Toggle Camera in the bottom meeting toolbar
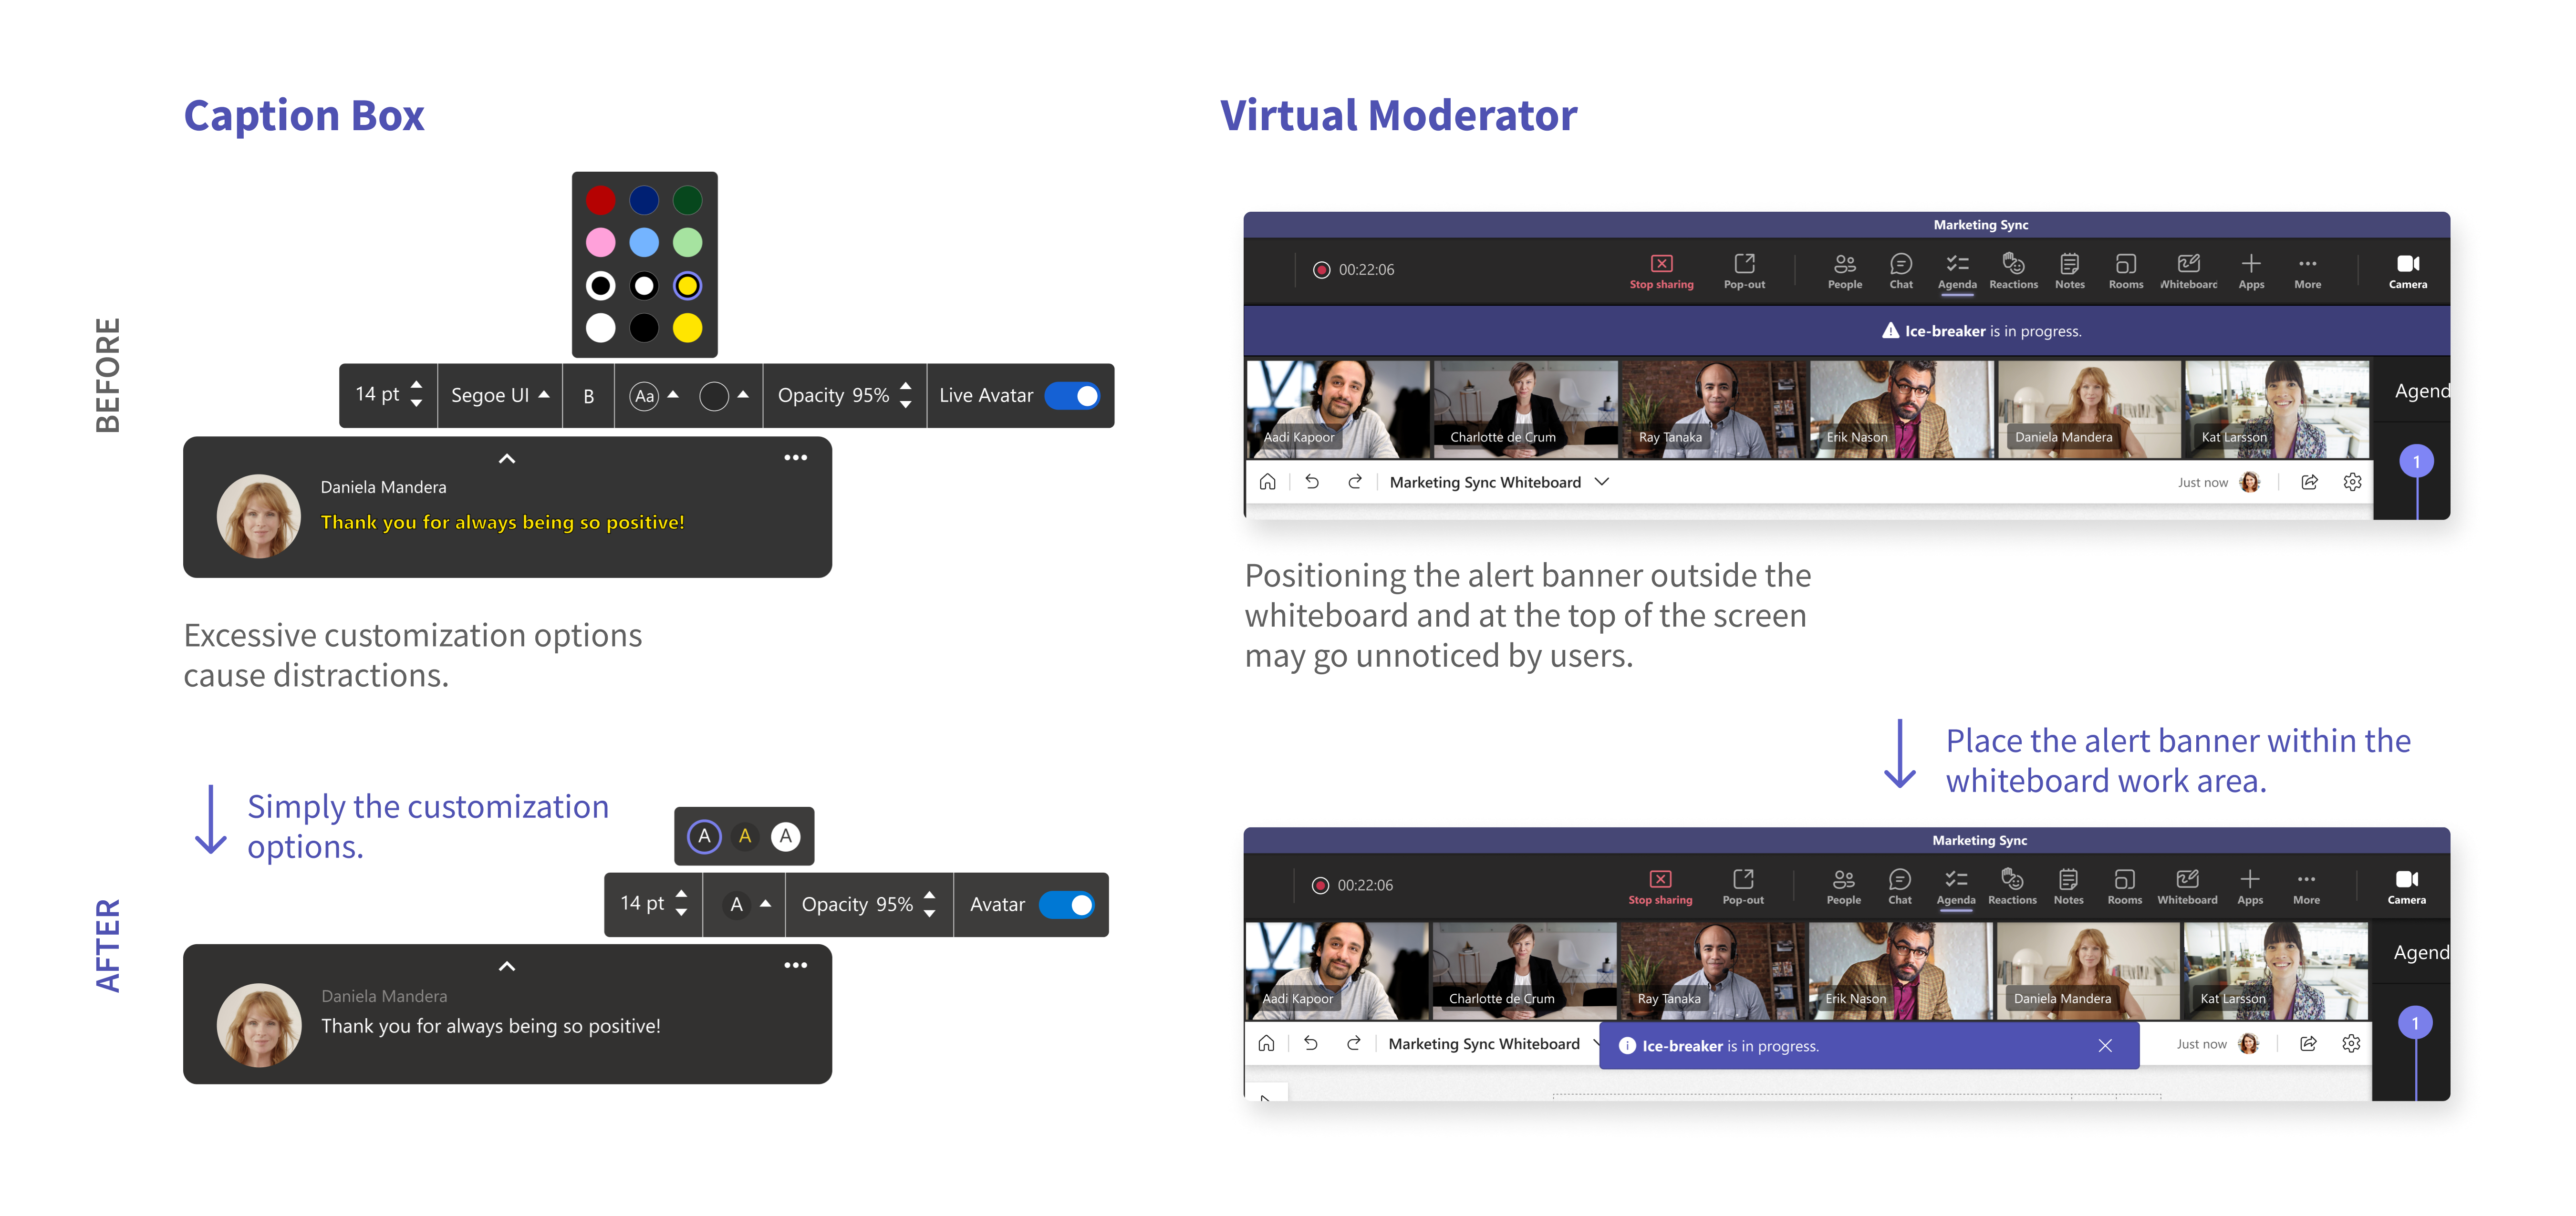Viewport: 2576px width, 1216px height. [2407, 887]
